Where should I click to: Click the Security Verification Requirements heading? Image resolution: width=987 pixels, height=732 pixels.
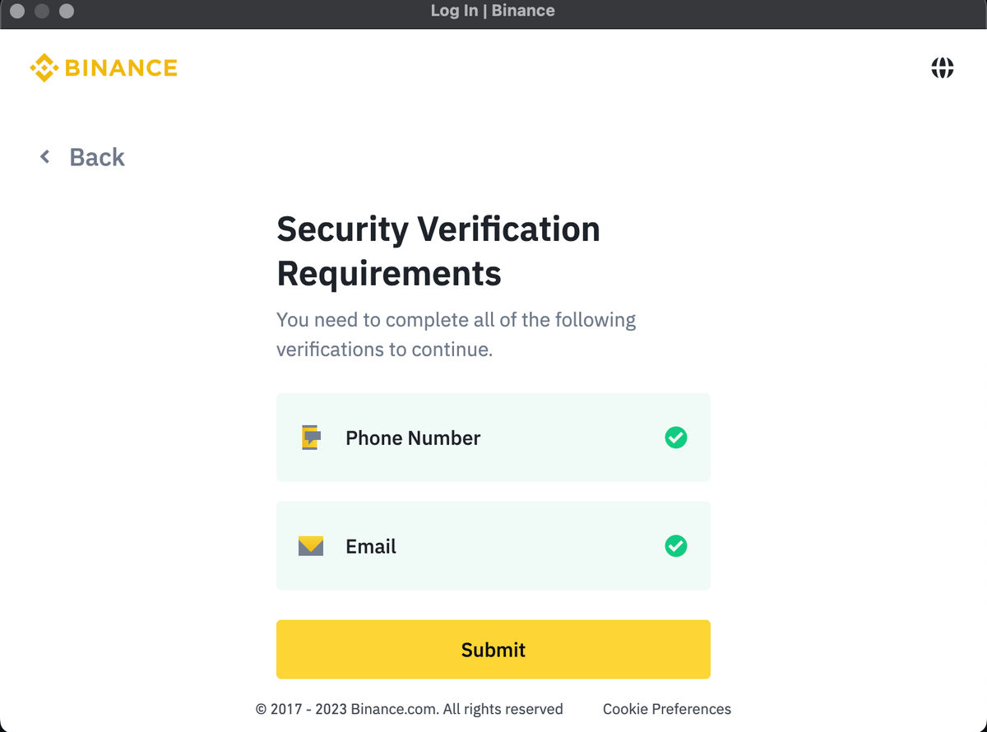point(438,251)
